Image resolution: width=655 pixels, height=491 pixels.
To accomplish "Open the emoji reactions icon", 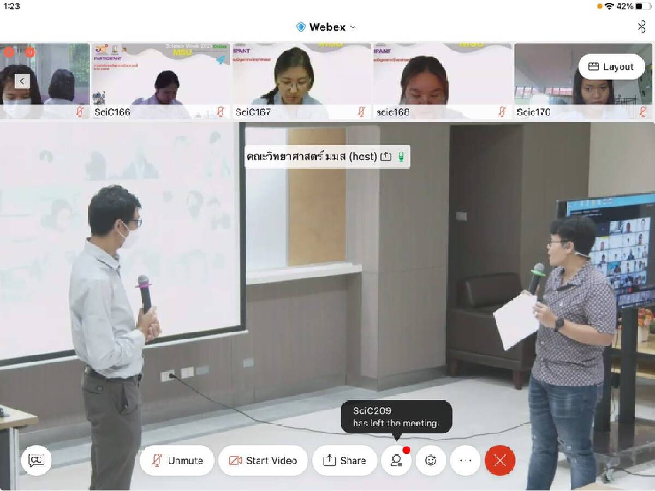I will pyautogui.click(x=431, y=460).
